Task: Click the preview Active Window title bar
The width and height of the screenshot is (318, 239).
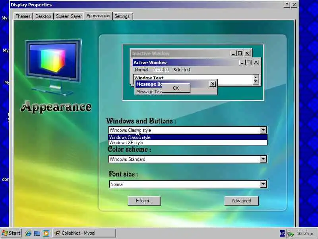Action: 186,63
